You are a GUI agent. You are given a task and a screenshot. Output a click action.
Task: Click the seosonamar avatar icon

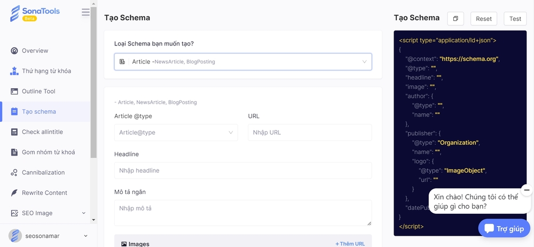[15, 236]
